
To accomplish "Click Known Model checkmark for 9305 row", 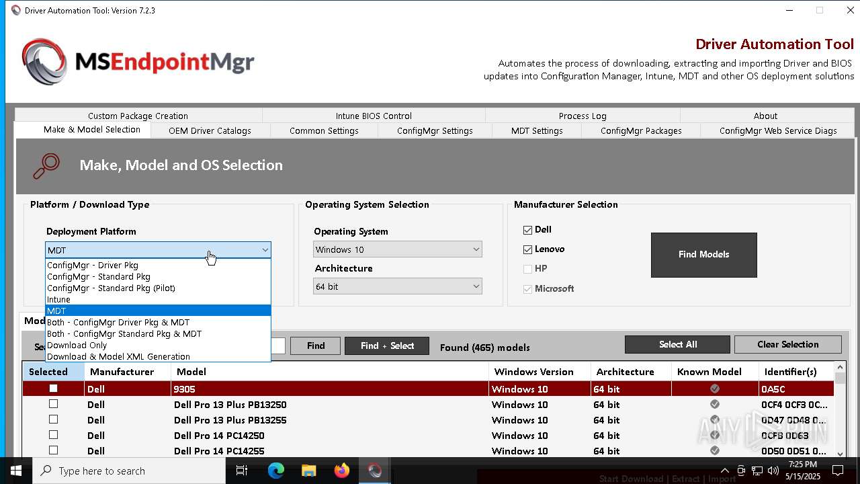I will pyautogui.click(x=714, y=389).
